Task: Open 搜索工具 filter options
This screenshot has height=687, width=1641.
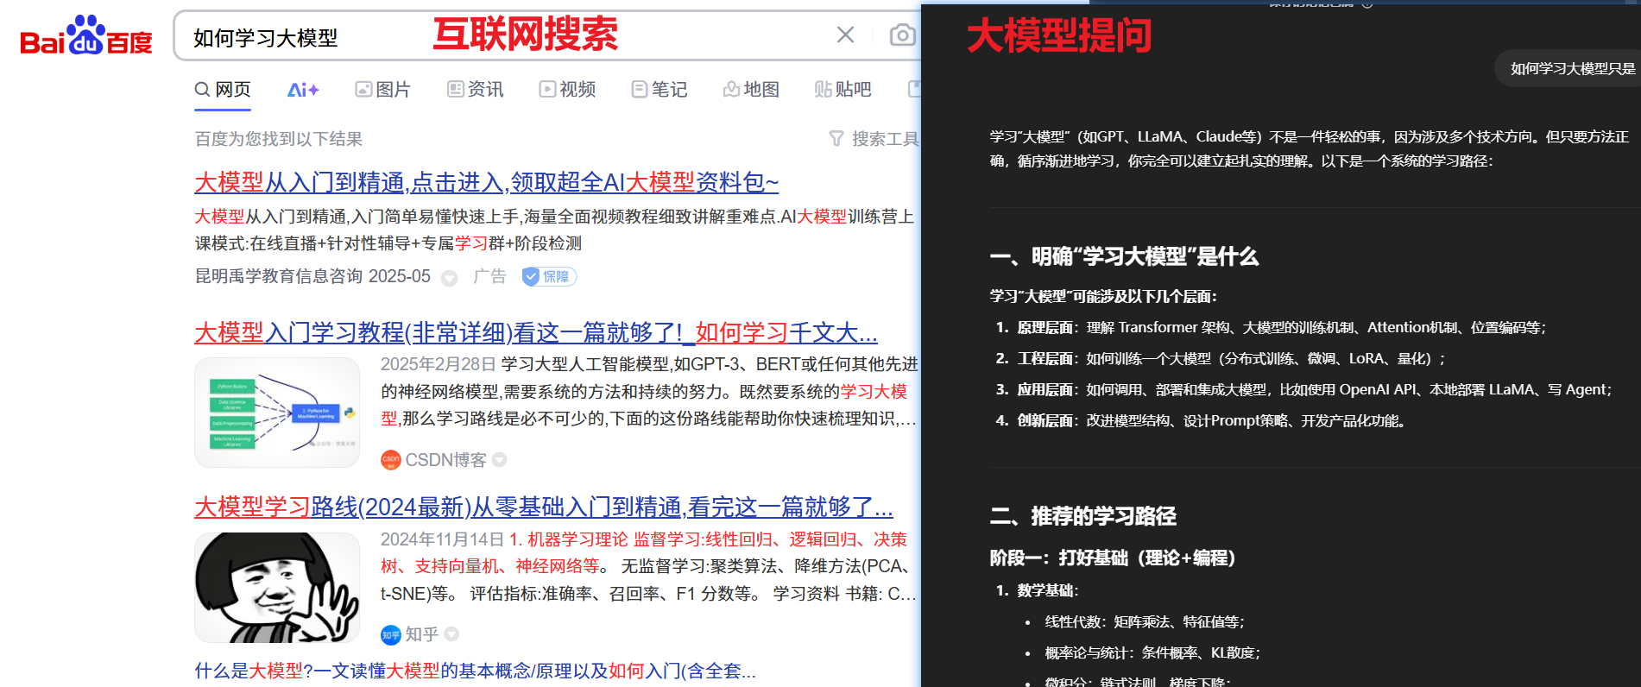Action: [x=874, y=139]
